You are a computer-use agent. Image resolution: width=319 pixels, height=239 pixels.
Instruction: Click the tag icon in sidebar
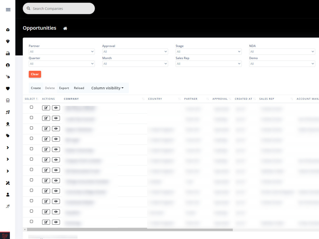(x=8, y=136)
